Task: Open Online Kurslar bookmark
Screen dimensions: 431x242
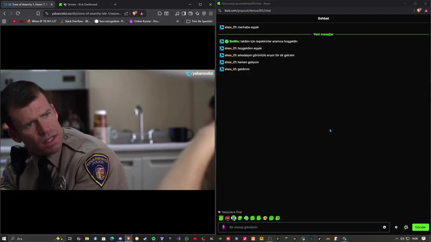Action: tap(144, 21)
